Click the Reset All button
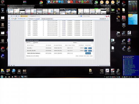Viewport: 139px width, 104px height. pos(88,53)
